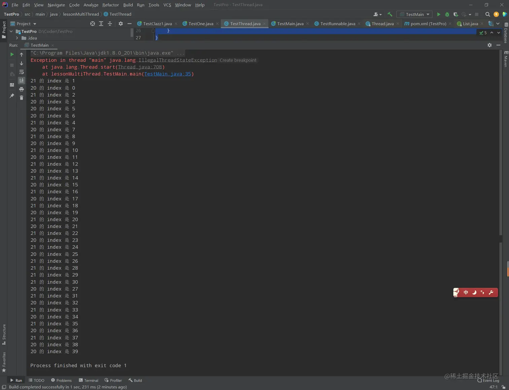Select the 'Process finished with exit code 1' line
Screen dimensions: 509x390
point(78,365)
